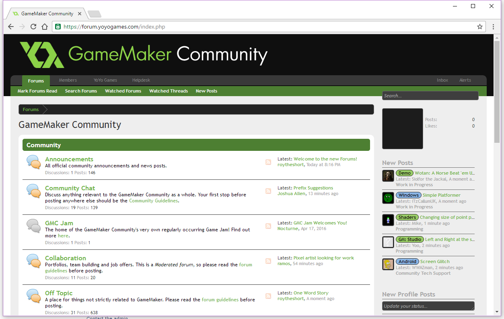Open the YoYo Games navigation tab
This screenshot has height=319, width=504.
tap(105, 80)
